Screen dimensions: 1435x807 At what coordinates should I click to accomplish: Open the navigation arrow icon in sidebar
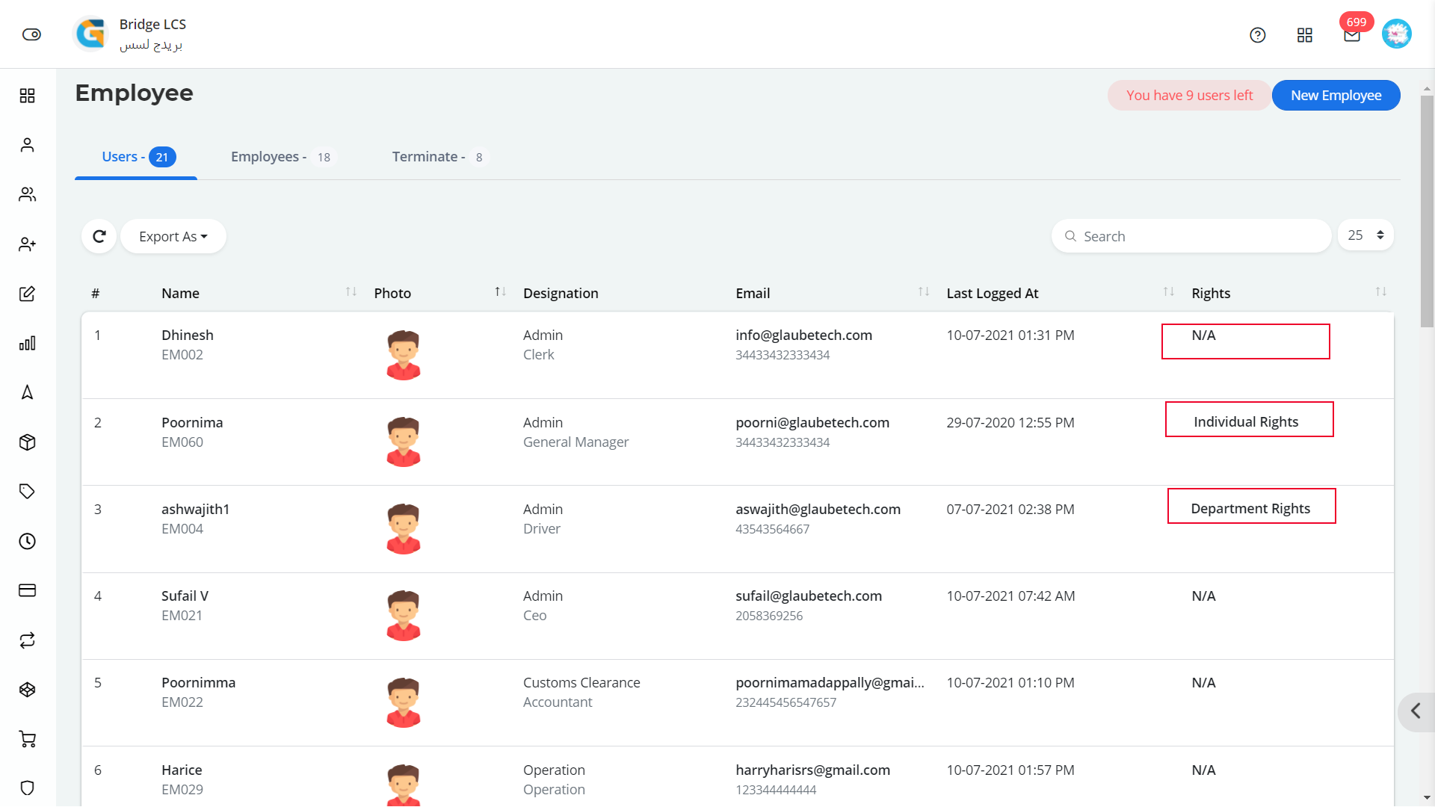[x=28, y=392]
